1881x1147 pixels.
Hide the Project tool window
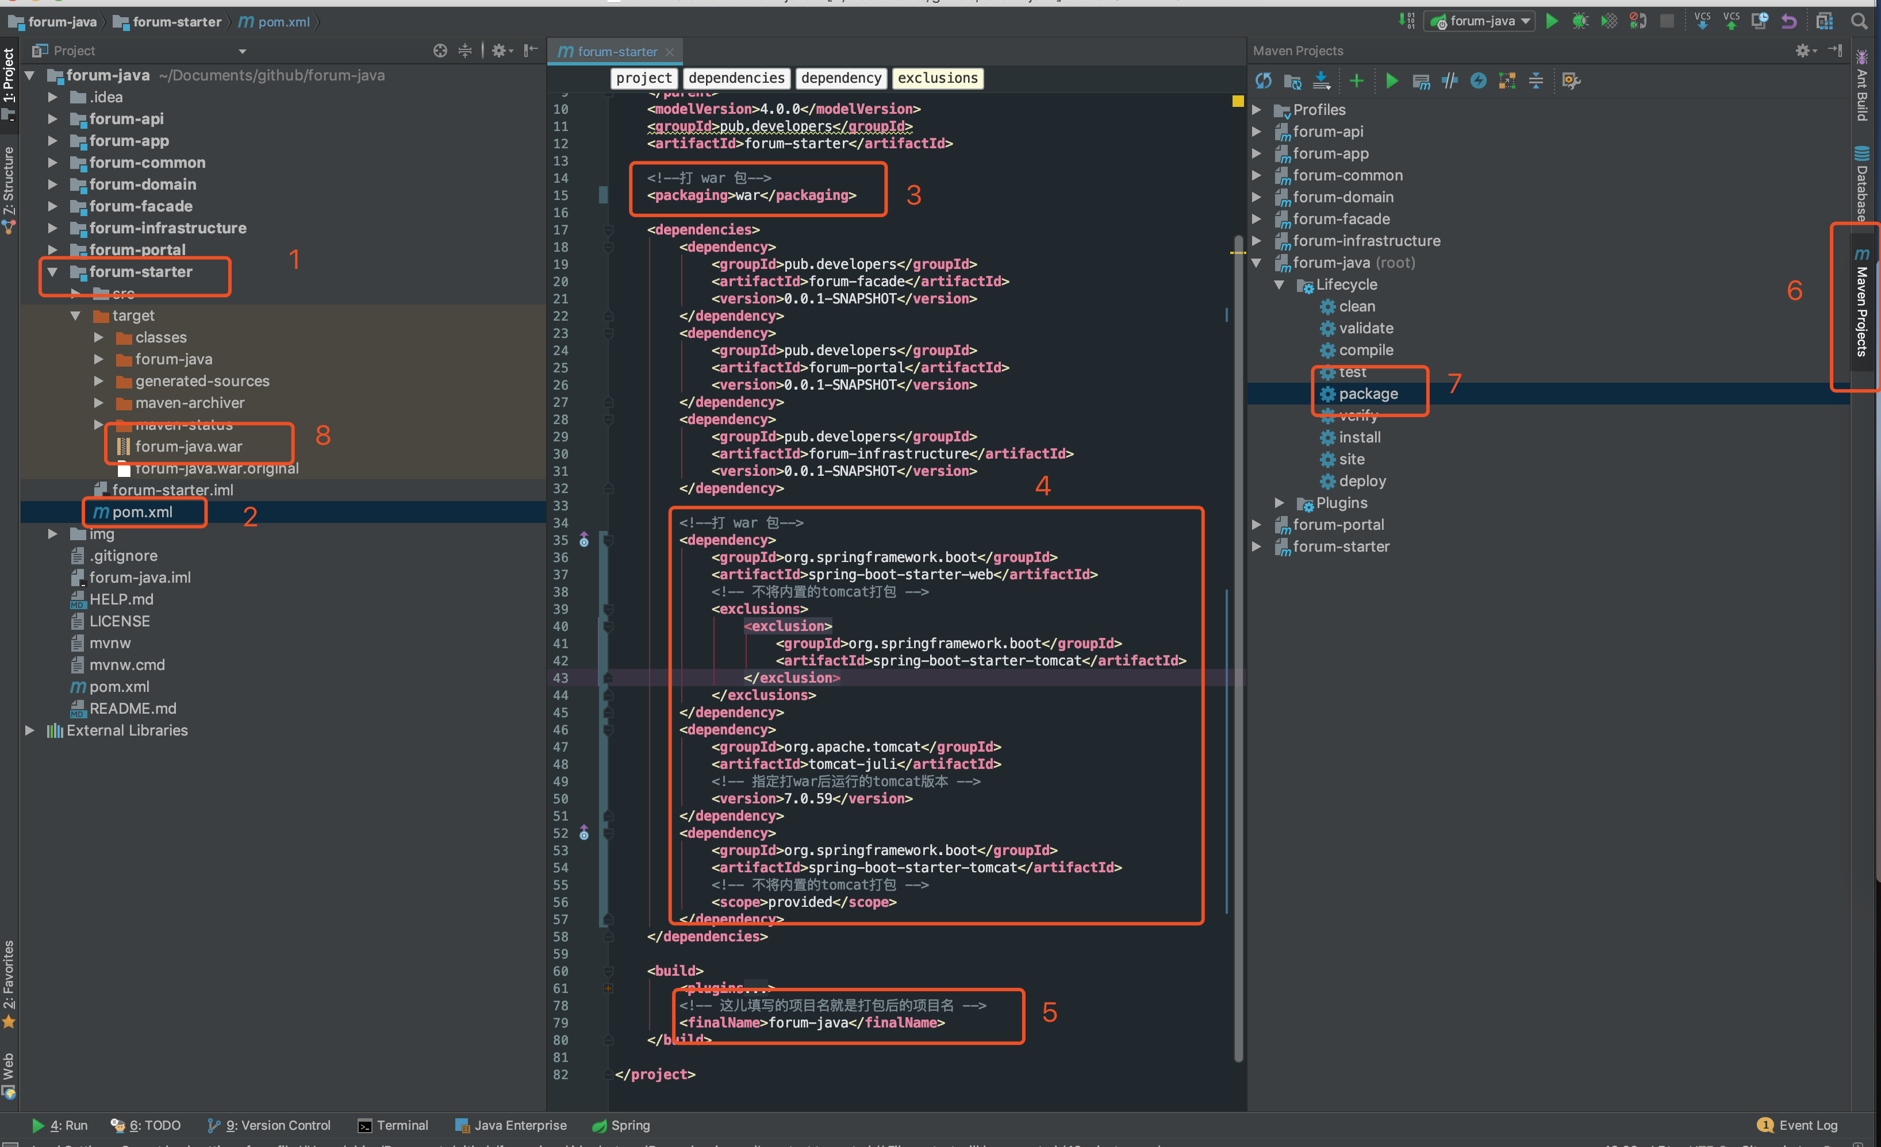coord(531,51)
